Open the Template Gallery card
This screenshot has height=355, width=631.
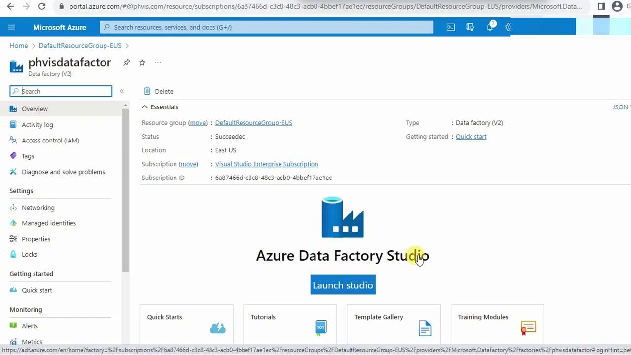[393, 325]
